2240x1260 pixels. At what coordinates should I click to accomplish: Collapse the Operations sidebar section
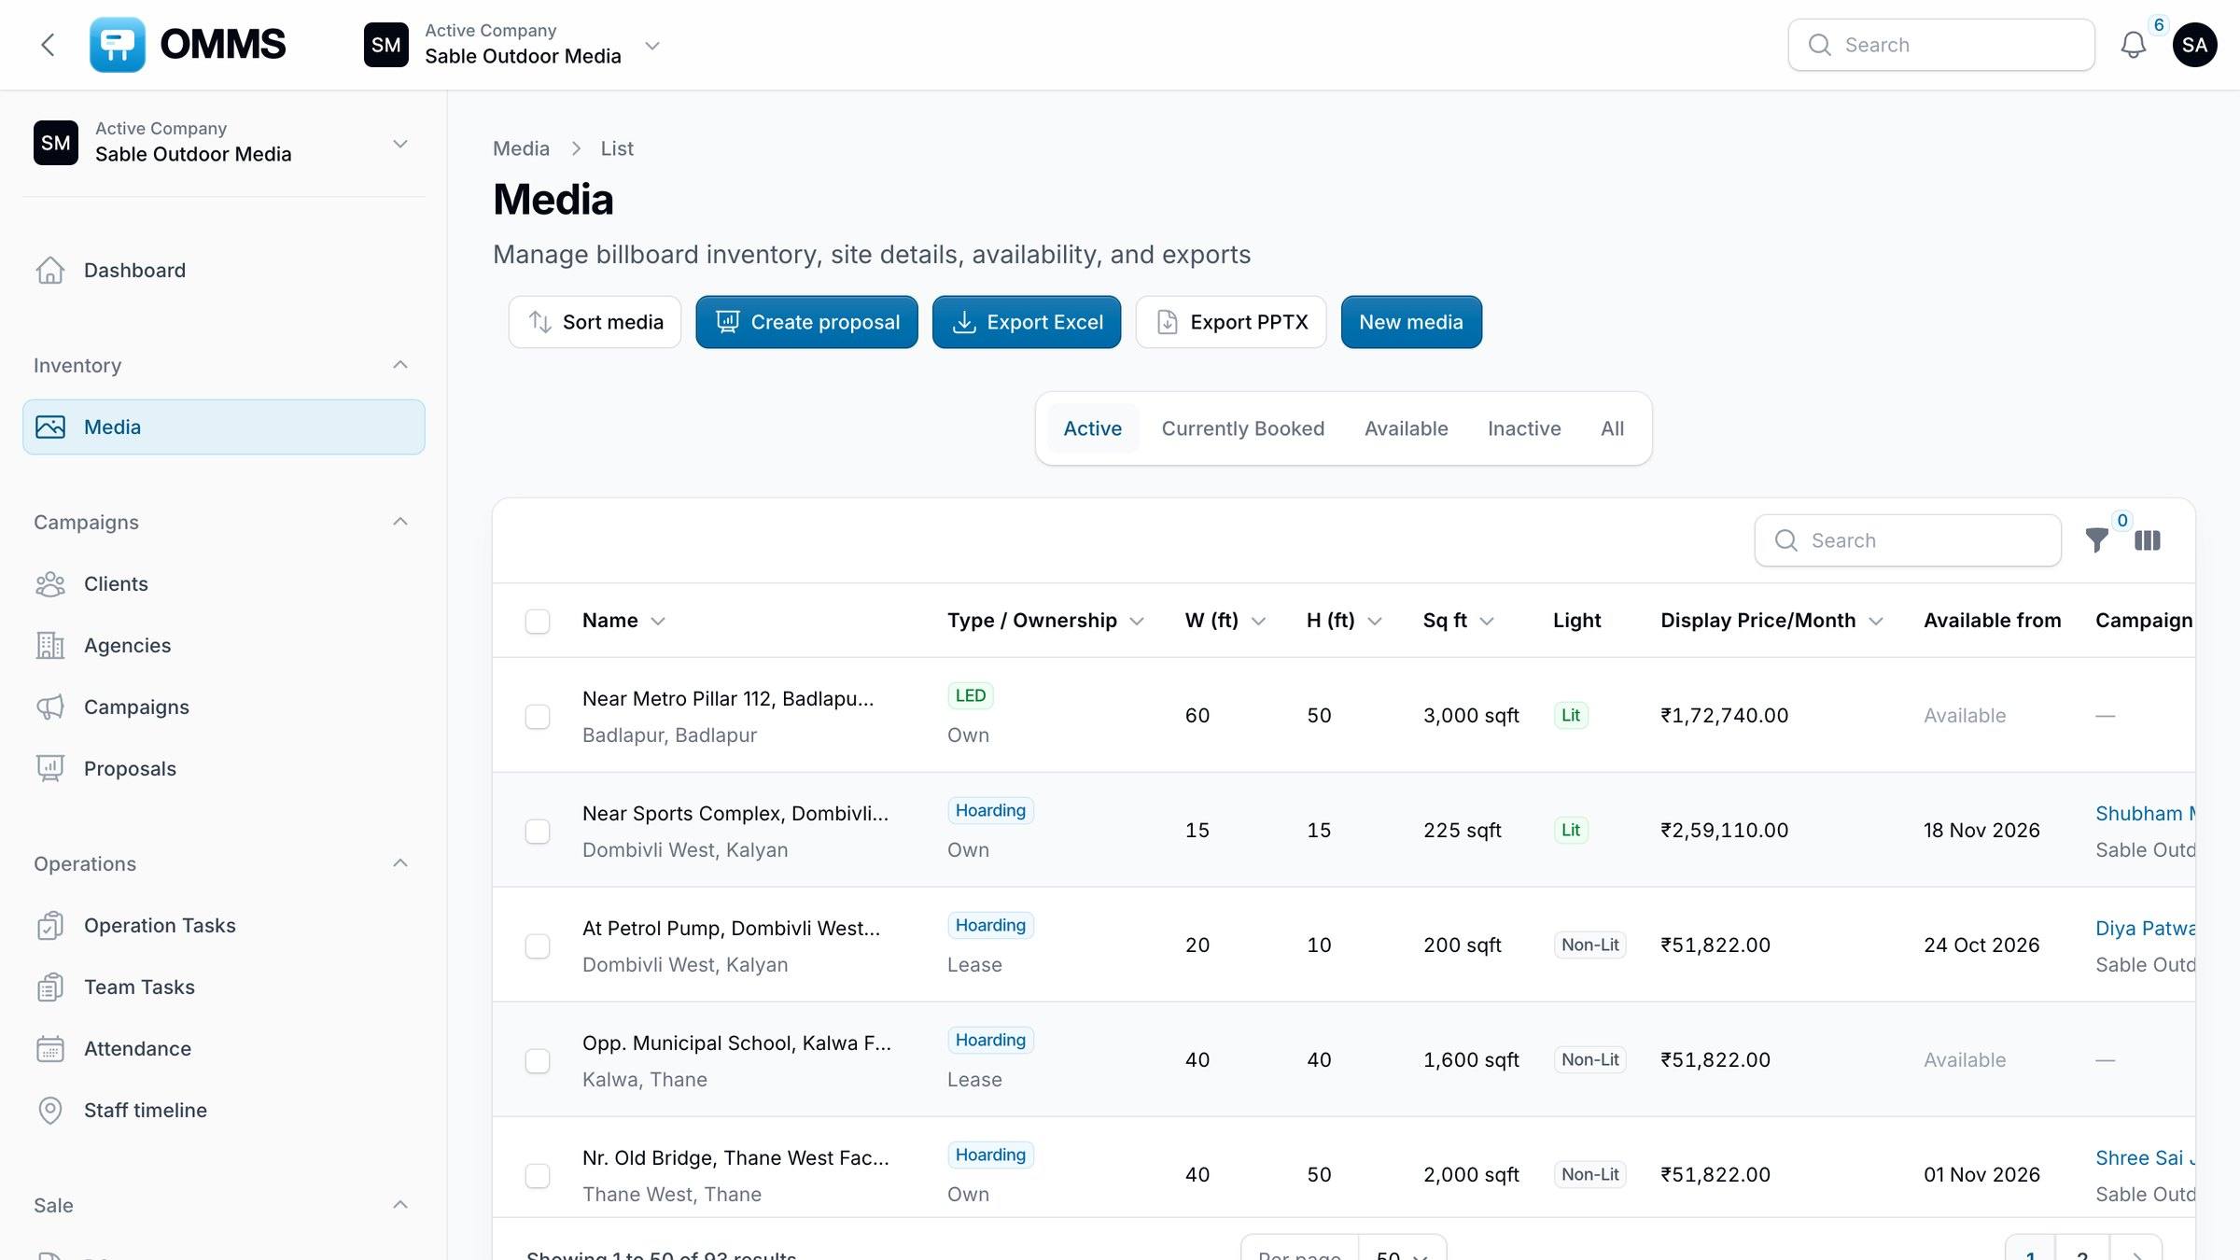pyautogui.click(x=400, y=863)
